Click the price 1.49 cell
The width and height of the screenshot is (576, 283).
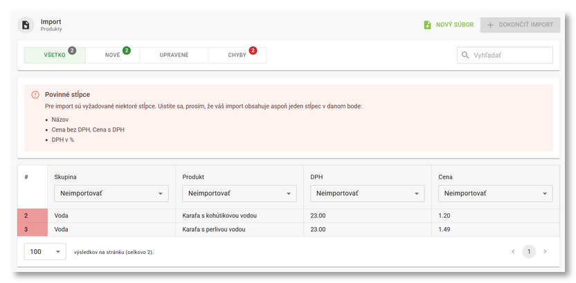tap(496, 230)
